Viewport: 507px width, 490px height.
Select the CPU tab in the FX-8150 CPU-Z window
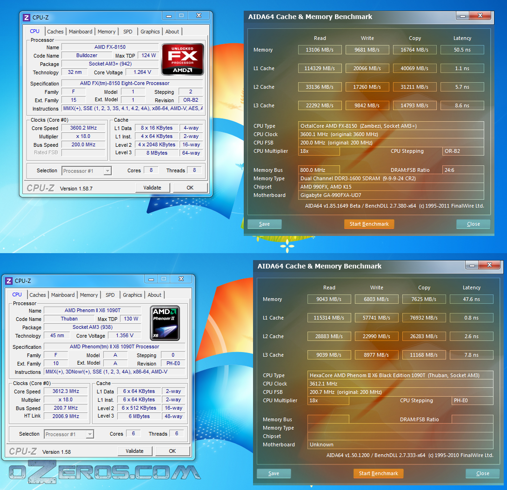(x=34, y=31)
